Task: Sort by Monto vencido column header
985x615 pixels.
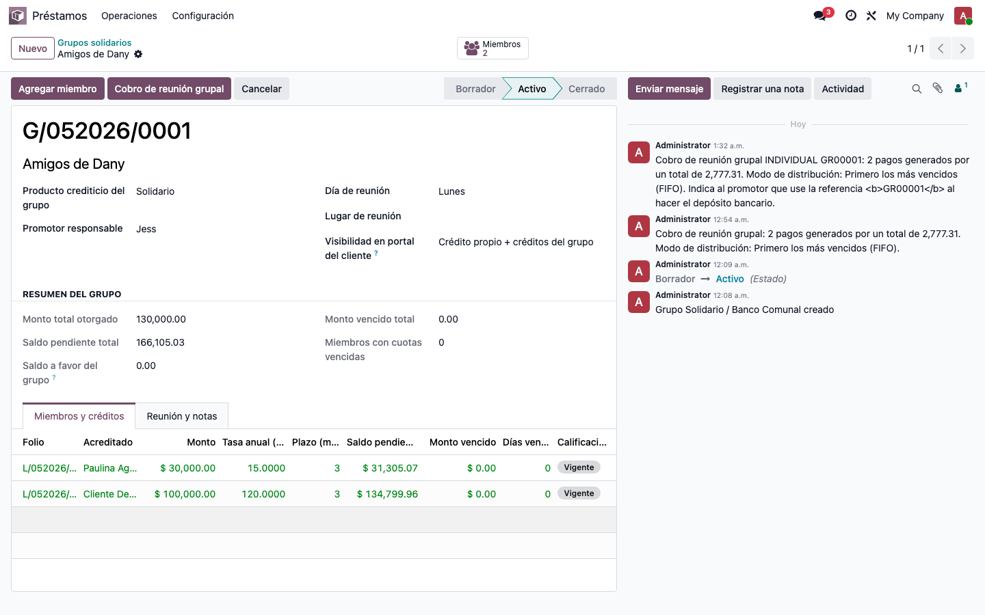Action: [462, 442]
